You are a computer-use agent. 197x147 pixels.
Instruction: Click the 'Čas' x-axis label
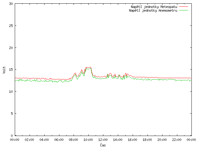click(x=103, y=145)
